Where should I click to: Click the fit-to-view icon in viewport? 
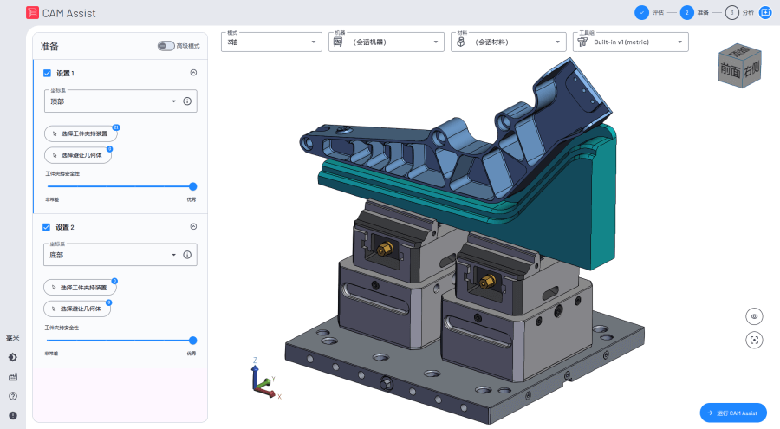pyautogui.click(x=754, y=340)
